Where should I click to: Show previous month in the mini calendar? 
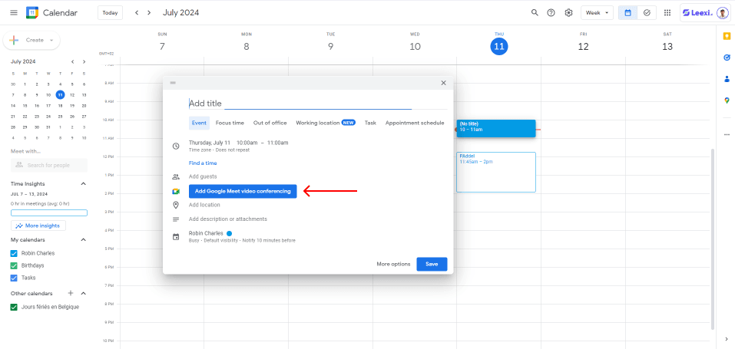click(x=73, y=62)
